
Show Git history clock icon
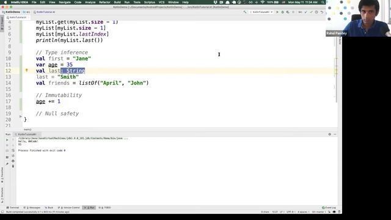(316, 12)
